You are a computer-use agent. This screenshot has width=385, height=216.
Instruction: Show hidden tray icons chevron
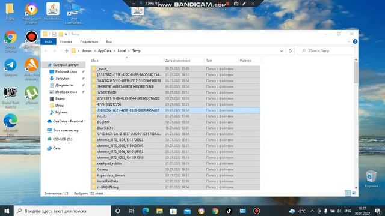point(312,211)
